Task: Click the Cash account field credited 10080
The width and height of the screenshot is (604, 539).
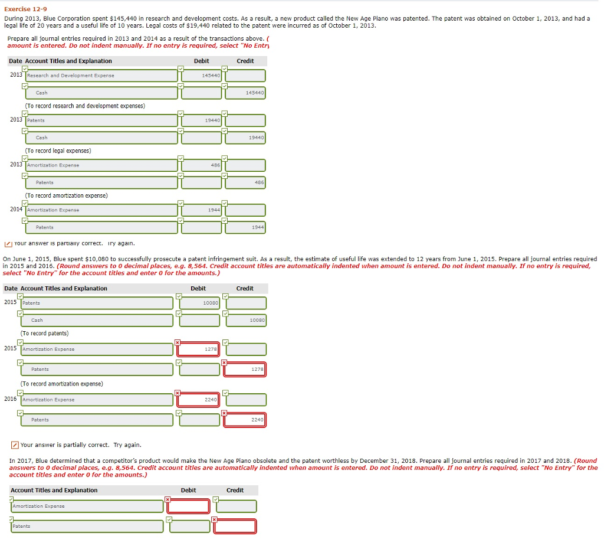Action: (97, 321)
